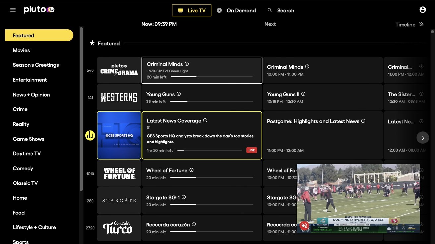Click Criminal Minds progress bar
This screenshot has height=244, width=435.
click(212, 77)
